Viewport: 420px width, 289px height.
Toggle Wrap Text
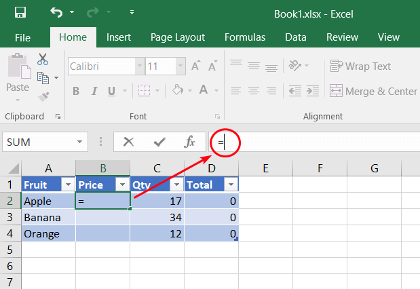pos(360,66)
